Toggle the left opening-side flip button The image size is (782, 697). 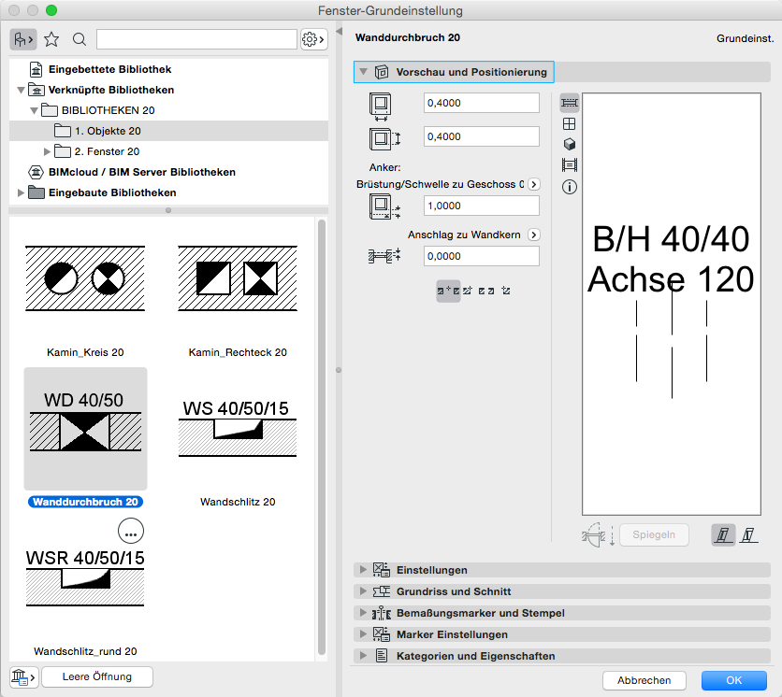(722, 535)
